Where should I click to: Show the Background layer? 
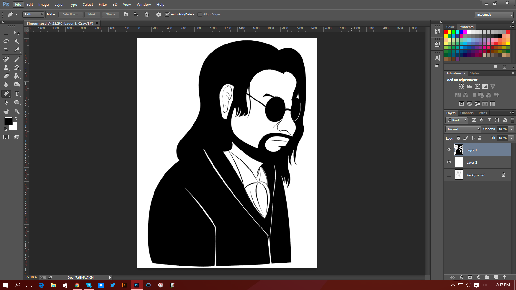click(x=449, y=175)
